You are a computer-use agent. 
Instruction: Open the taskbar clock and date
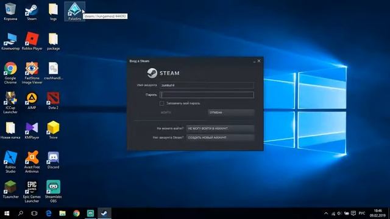pos(378,214)
